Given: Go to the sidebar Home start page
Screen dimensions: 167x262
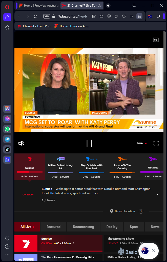Looking at the screenshot, I should (x=7, y=17).
